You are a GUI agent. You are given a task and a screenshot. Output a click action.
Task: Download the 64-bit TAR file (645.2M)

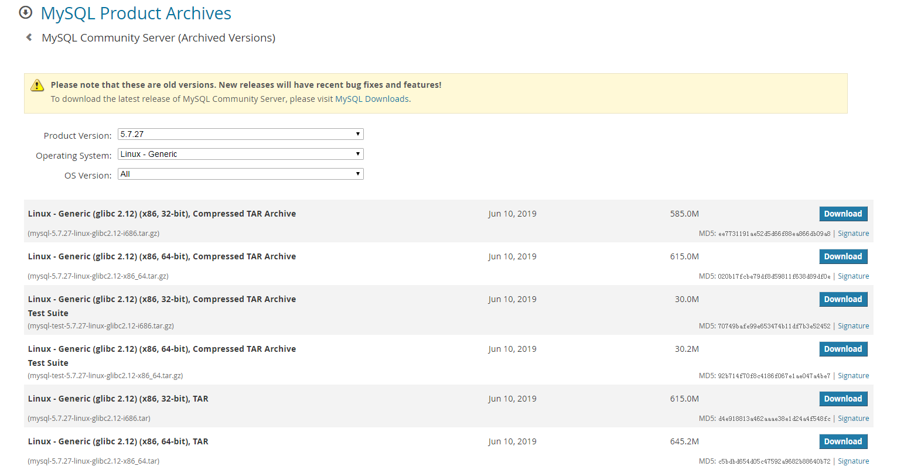(x=842, y=441)
